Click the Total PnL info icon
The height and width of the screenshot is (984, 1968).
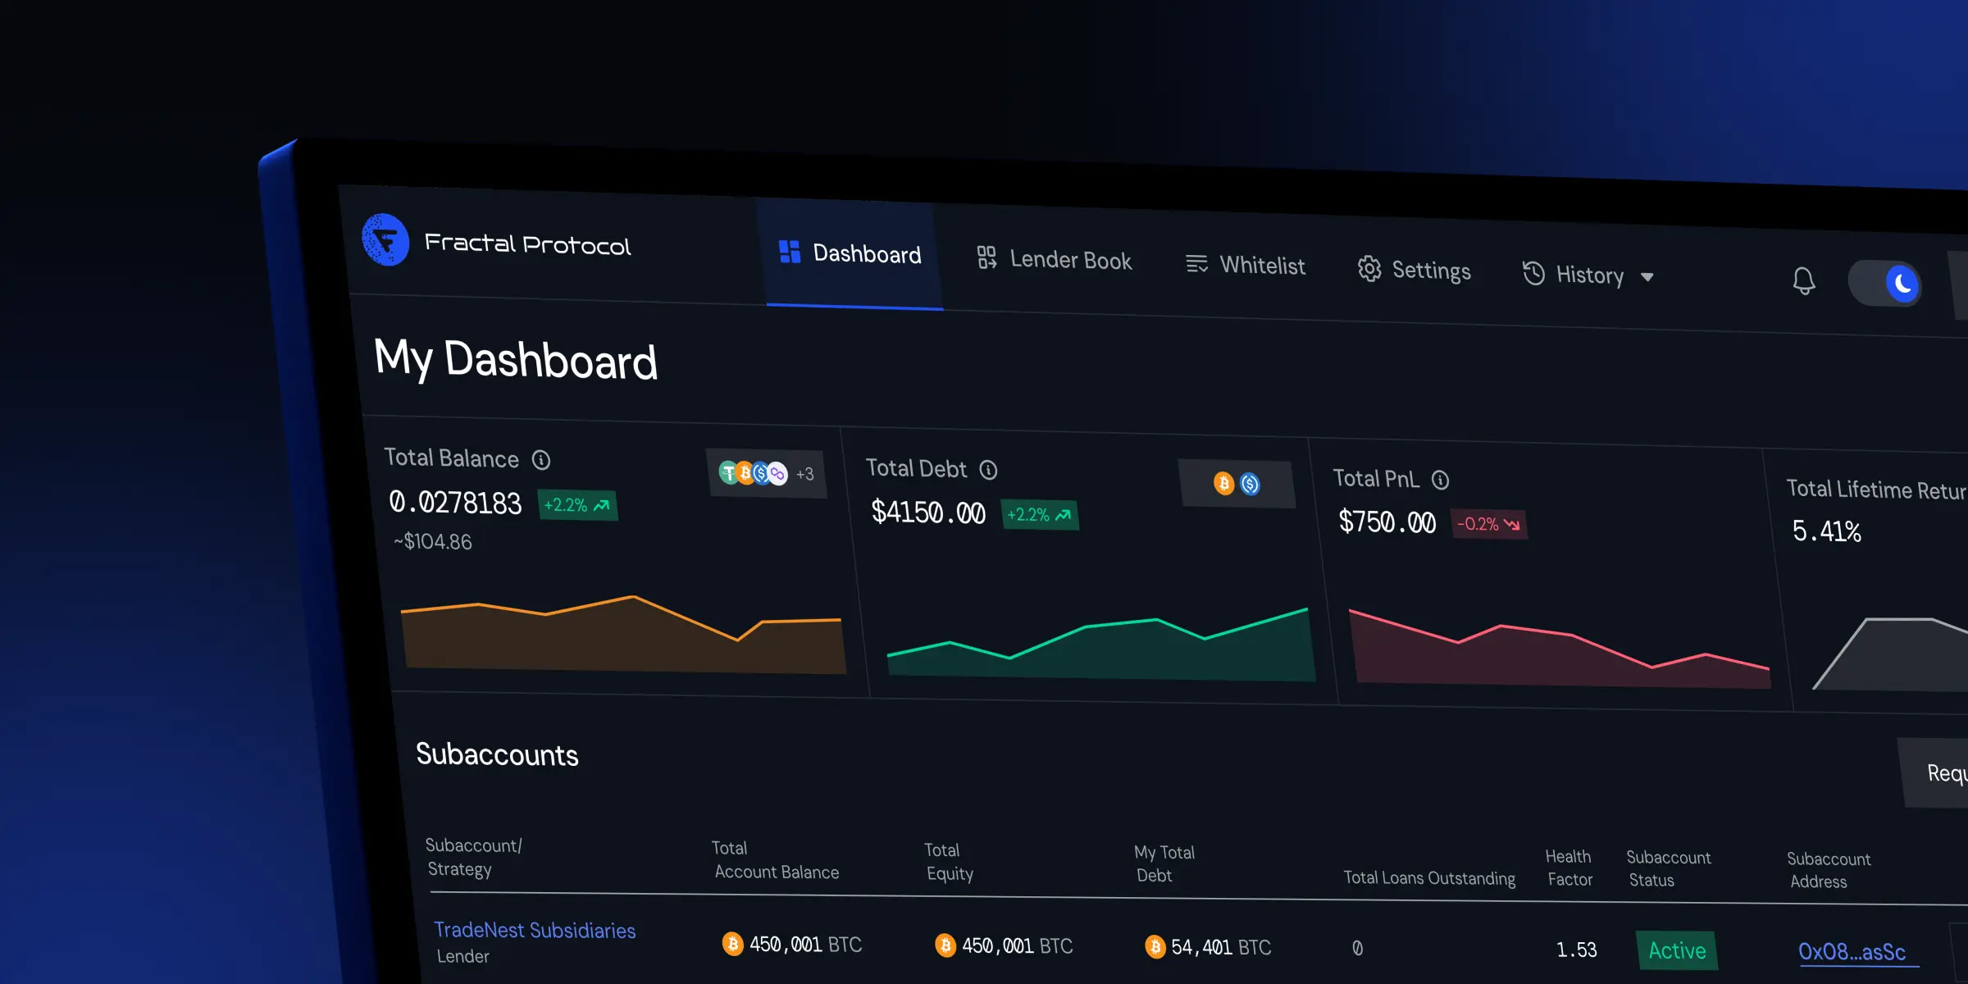(x=1440, y=480)
